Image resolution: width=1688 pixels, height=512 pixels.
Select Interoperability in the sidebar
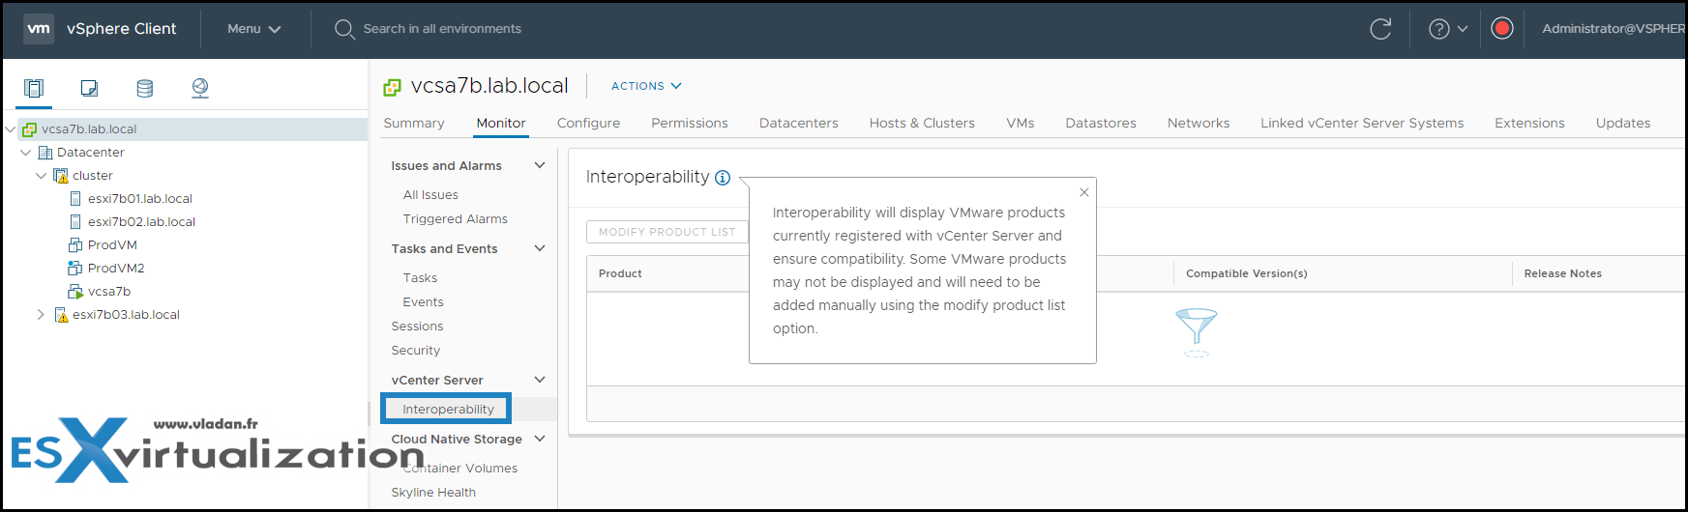click(448, 410)
